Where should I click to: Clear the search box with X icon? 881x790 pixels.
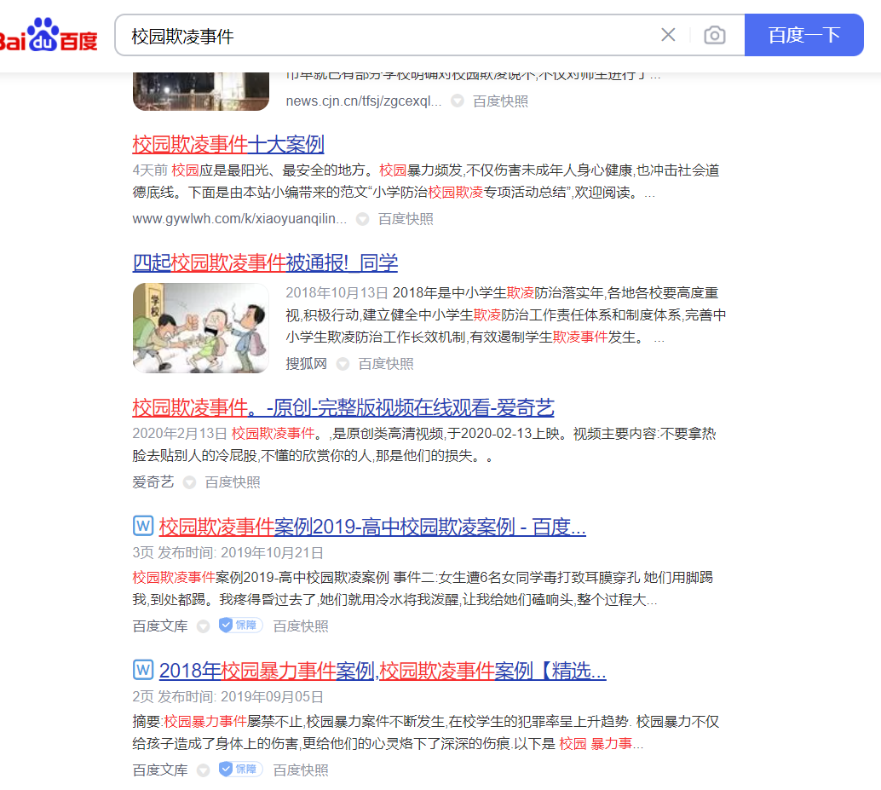668,35
